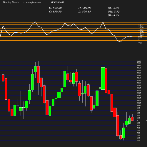Screen dimensions: 147x147
Task: Click the 685 price axis label
Action: [138, 138]
